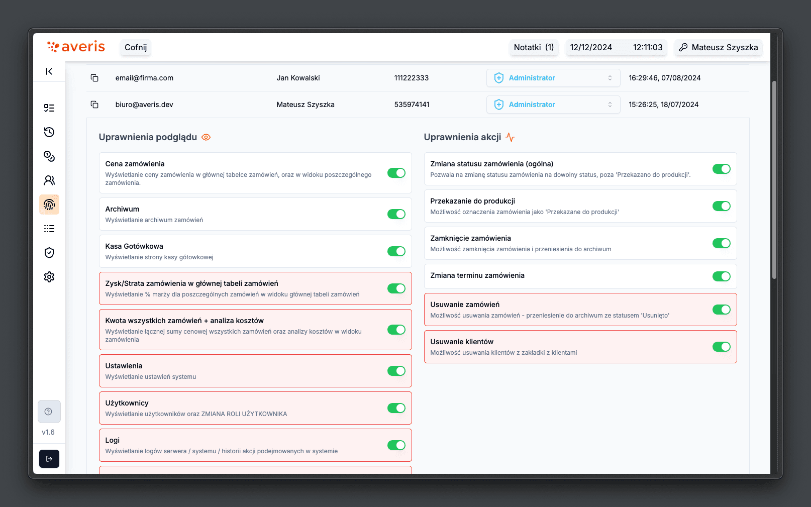Toggle Kwota wszystkich zamówień permission
This screenshot has height=507, width=811.
click(x=396, y=330)
